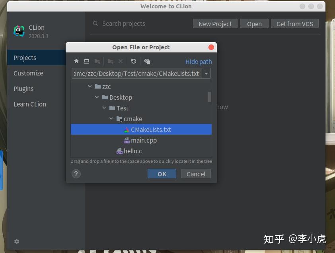The image size is (335, 253).
Task: Click Open button in Welcome window
Action: [x=254, y=24]
